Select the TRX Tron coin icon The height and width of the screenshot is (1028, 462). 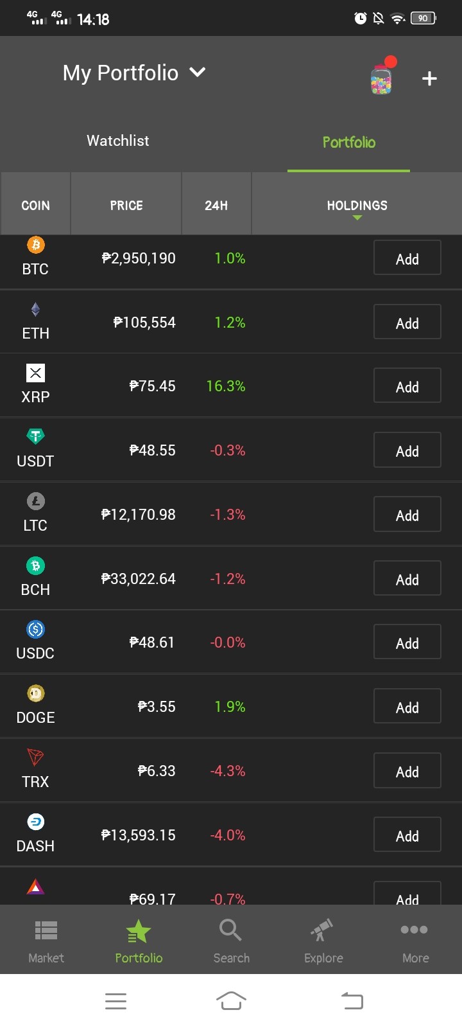coord(36,758)
